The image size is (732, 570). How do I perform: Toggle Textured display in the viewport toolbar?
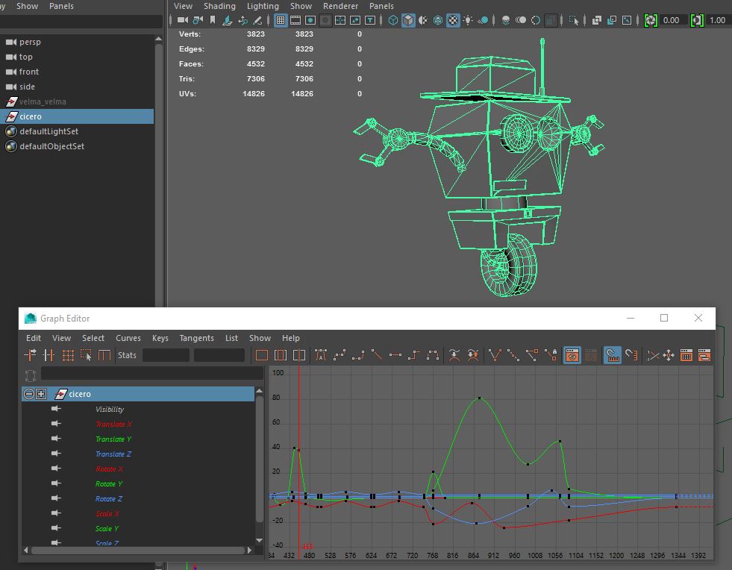[x=453, y=20]
